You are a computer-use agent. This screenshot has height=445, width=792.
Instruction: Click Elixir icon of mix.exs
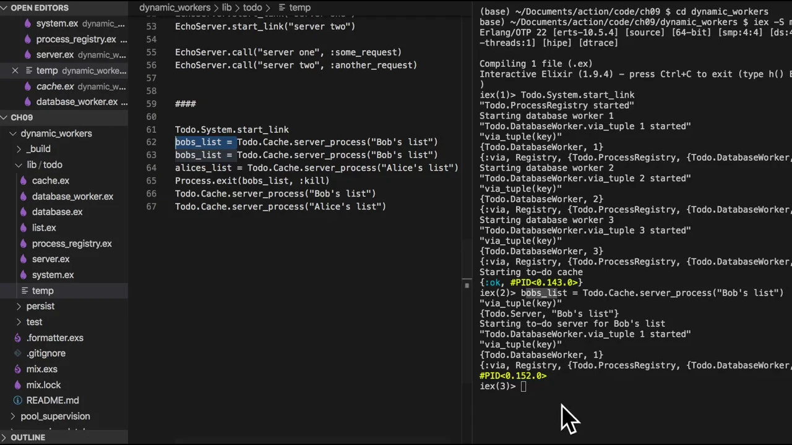coord(17,370)
